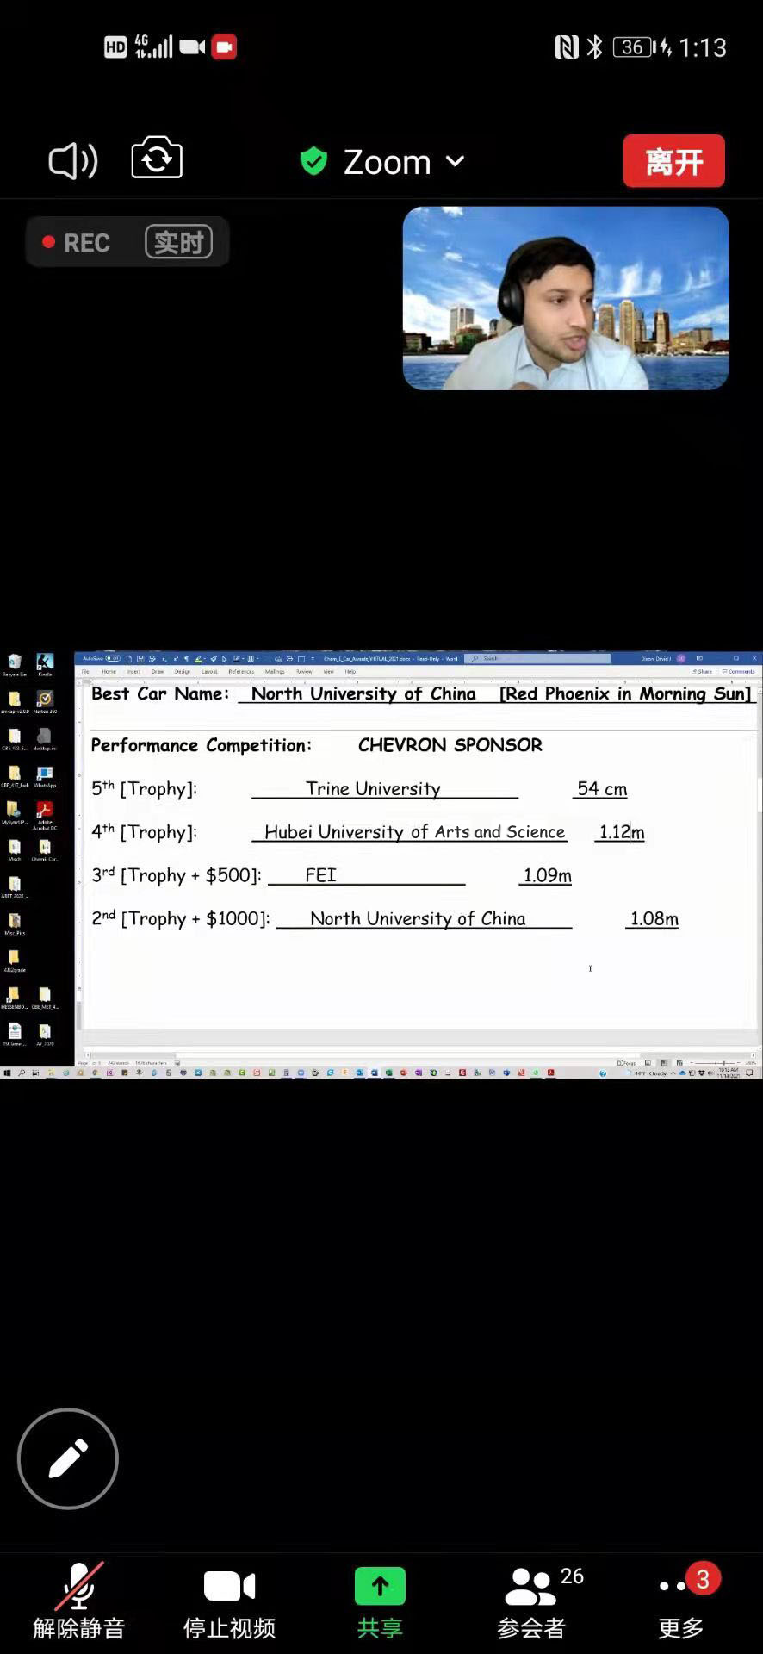Expand the Zoom meeting info dropdown

point(455,161)
